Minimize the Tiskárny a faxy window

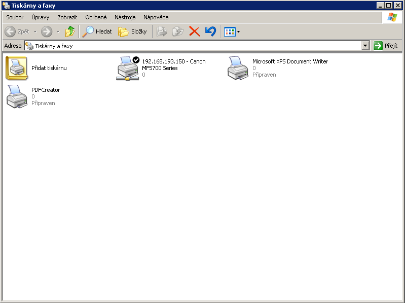(380, 6)
